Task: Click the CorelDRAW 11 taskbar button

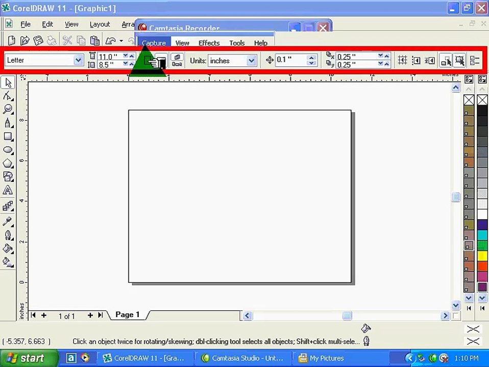Action: click(144, 358)
